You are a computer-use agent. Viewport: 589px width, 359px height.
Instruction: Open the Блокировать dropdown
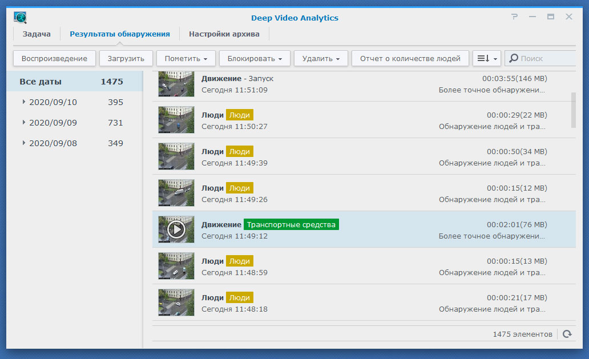255,58
